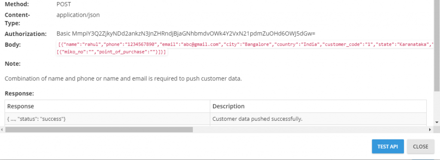Click the status success response cell
Screen dimensions: 440x160
coord(107,119)
